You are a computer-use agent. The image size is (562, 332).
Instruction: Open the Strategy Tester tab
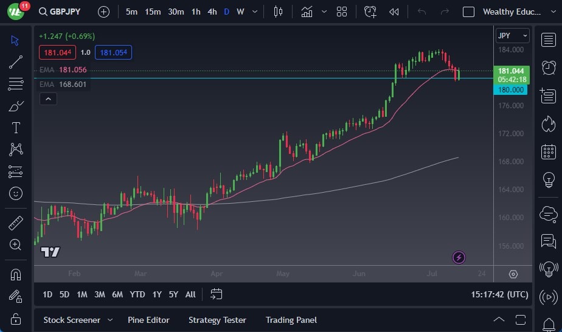pyautogui.click(x=217, y=320)
